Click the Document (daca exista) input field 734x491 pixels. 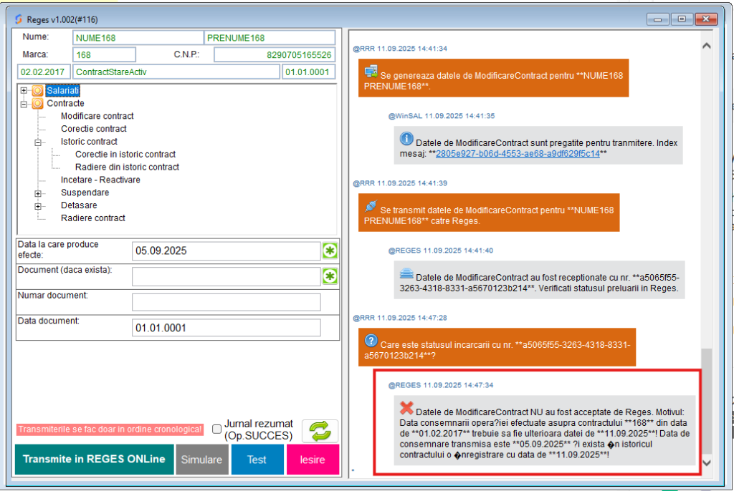pyautogui.click(x=226, y=276)
